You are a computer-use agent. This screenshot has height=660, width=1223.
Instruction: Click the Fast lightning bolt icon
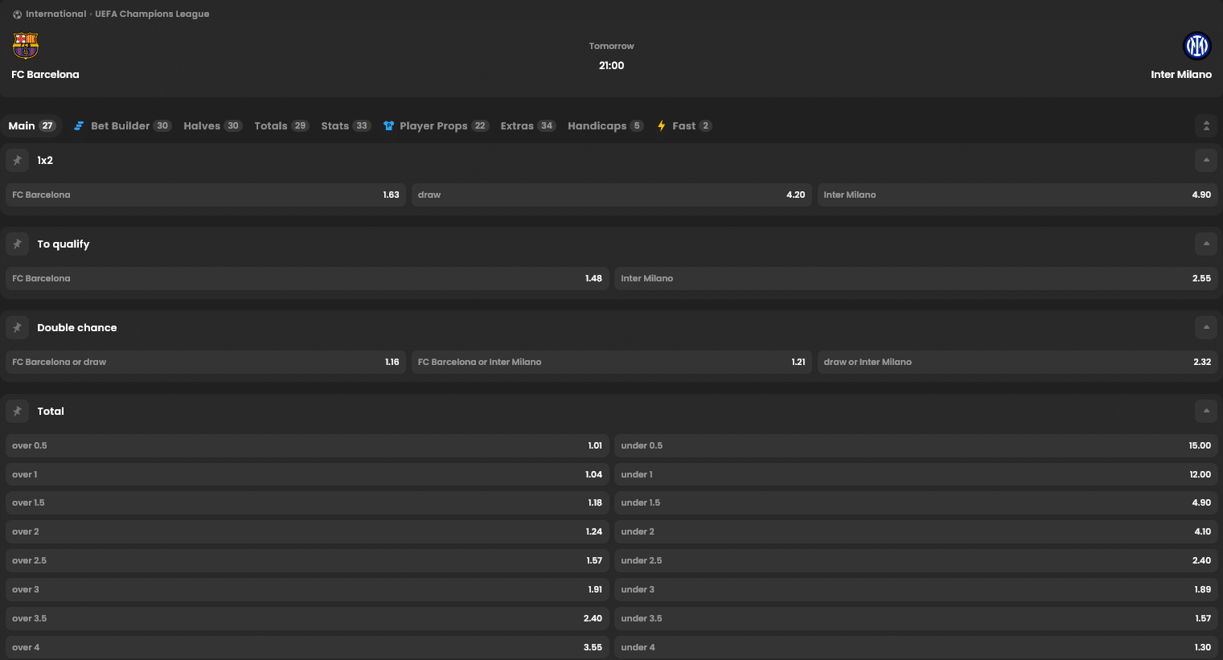pos(661,125)
